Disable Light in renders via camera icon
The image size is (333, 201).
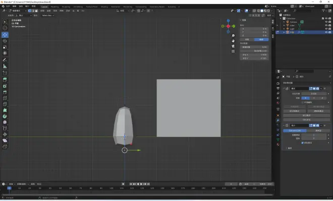click(x=330, y=29)
